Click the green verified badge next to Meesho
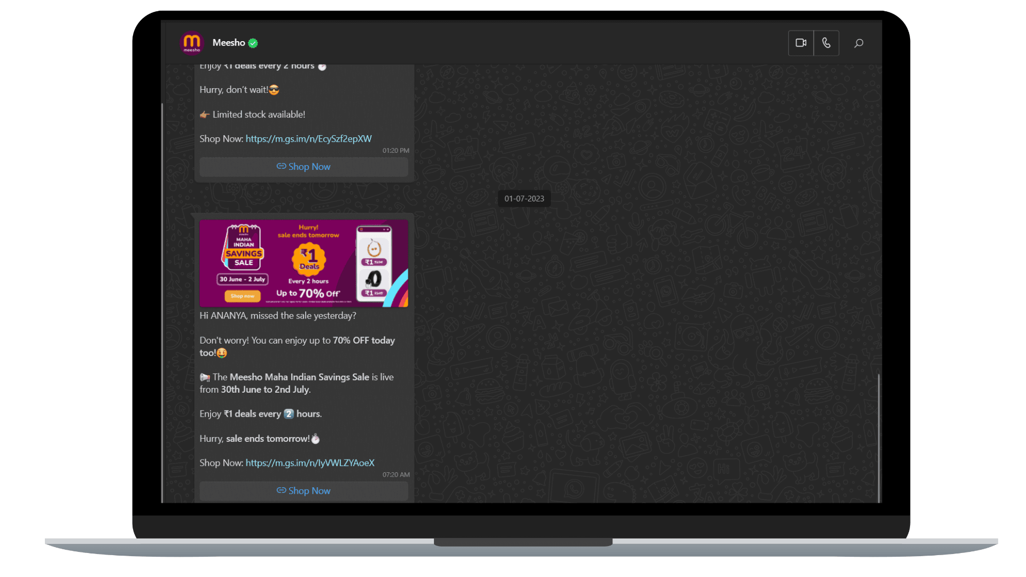This screenshot has width=1026, height=577. [x=253, y=43]
